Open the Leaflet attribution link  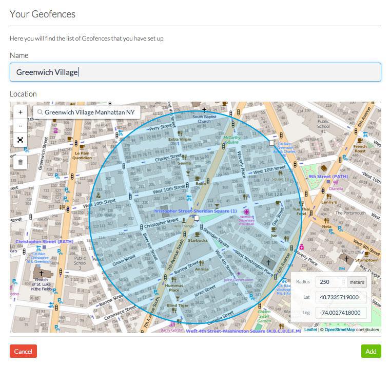tap(310, 330)
